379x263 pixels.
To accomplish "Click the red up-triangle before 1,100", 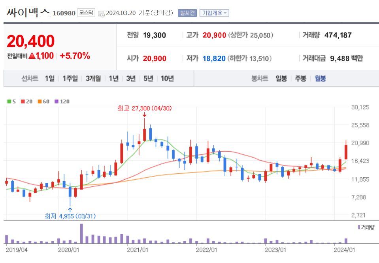I will coord(32,56).
